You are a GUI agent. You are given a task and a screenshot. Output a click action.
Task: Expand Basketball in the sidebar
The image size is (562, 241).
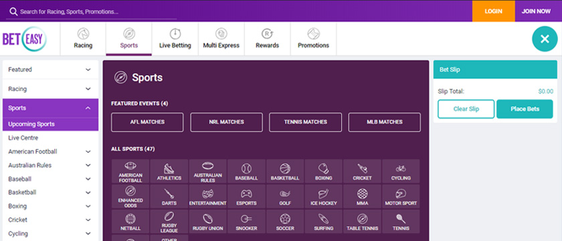[x=50, y=193]
